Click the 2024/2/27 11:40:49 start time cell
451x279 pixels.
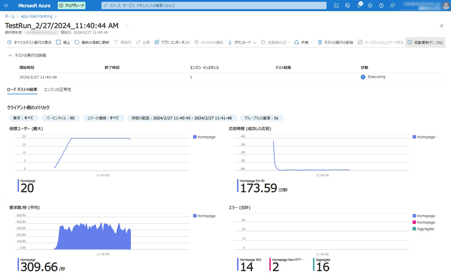(38, 77)
